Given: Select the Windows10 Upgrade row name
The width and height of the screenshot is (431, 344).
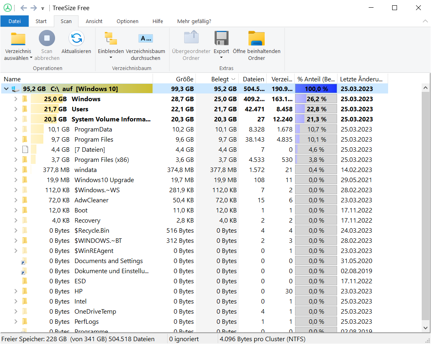Looking at the screenshot, I should (104, 180).
